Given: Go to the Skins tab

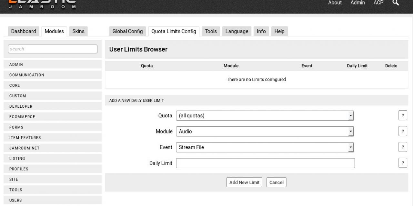Looking at the screenshot, I should coord(78,31).
